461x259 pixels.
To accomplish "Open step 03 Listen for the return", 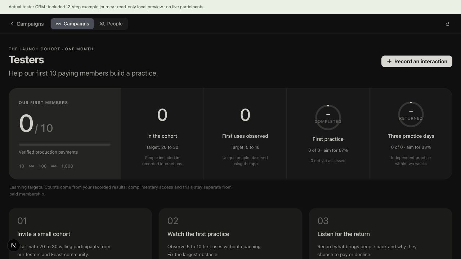I will (x=380, y=234).
